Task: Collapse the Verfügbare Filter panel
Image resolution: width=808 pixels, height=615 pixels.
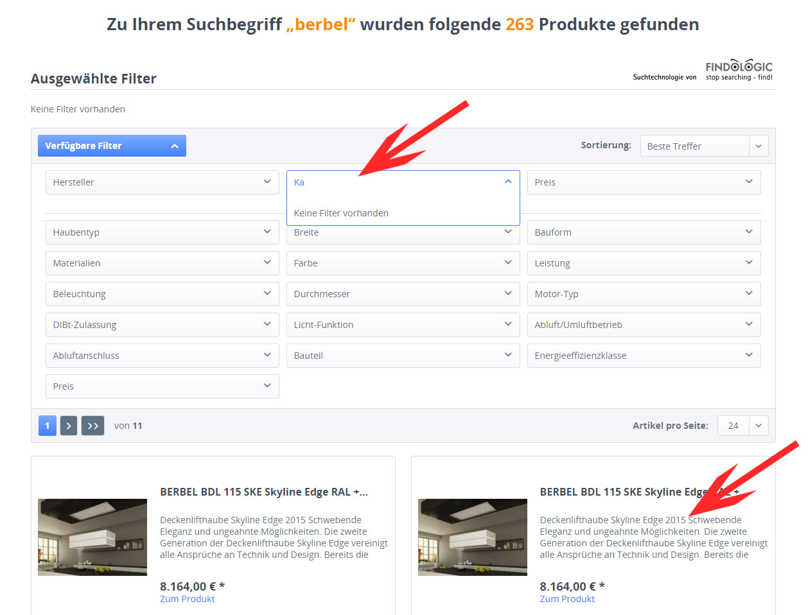Action: 112,146
